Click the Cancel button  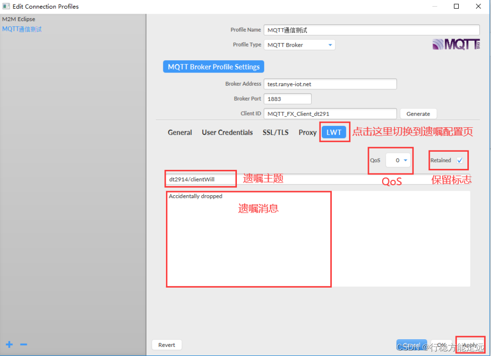[x=412, y=345]
